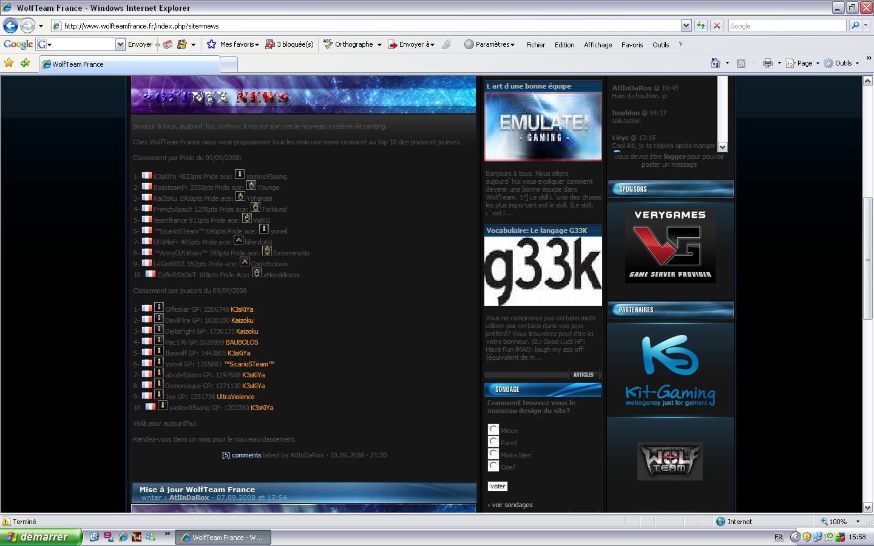Viewport: 874px width, 546px height.
Task: Open the gear Outils menu in command bar
Action: pos(841,63)
